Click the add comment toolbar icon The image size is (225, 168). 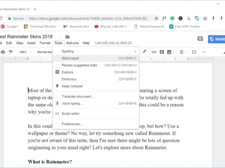coord(162,52)
